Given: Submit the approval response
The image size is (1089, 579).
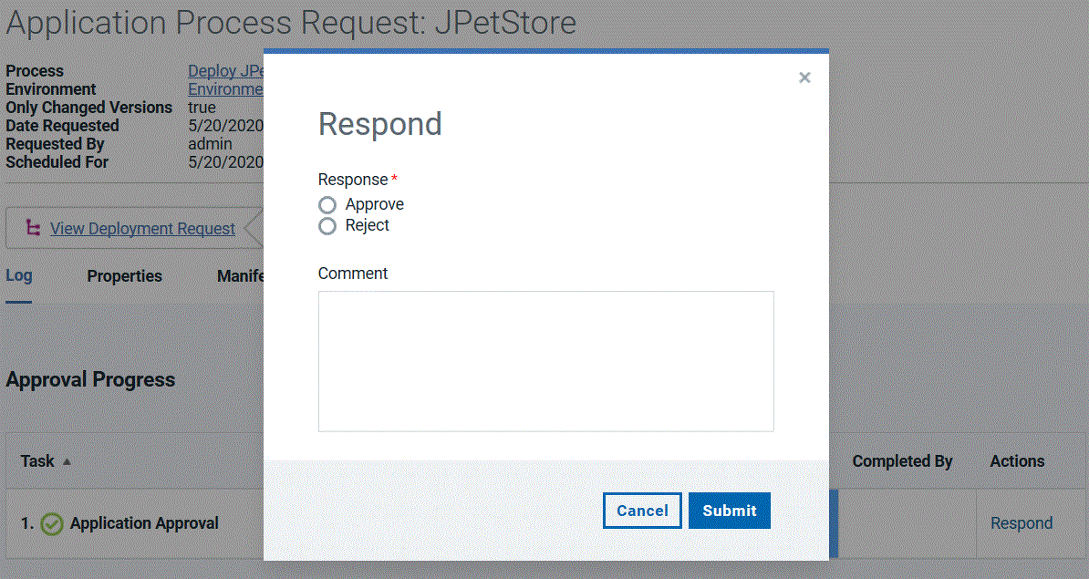Looking at the screenshot, I should [x=729, y=511].
